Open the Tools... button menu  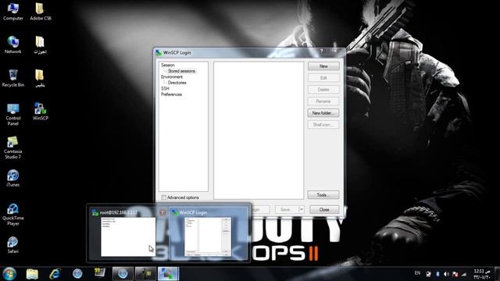(x=323, y=194)
